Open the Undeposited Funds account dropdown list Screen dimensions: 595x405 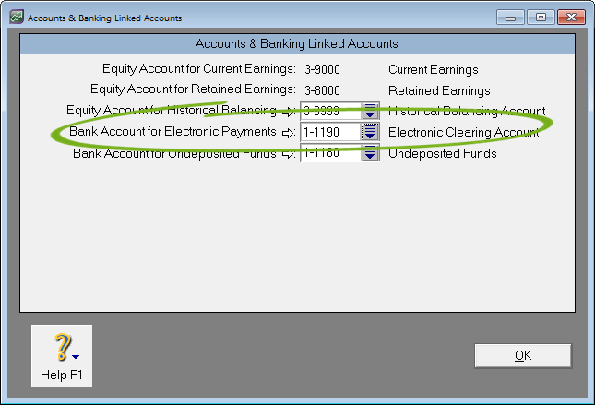[370, 154]
